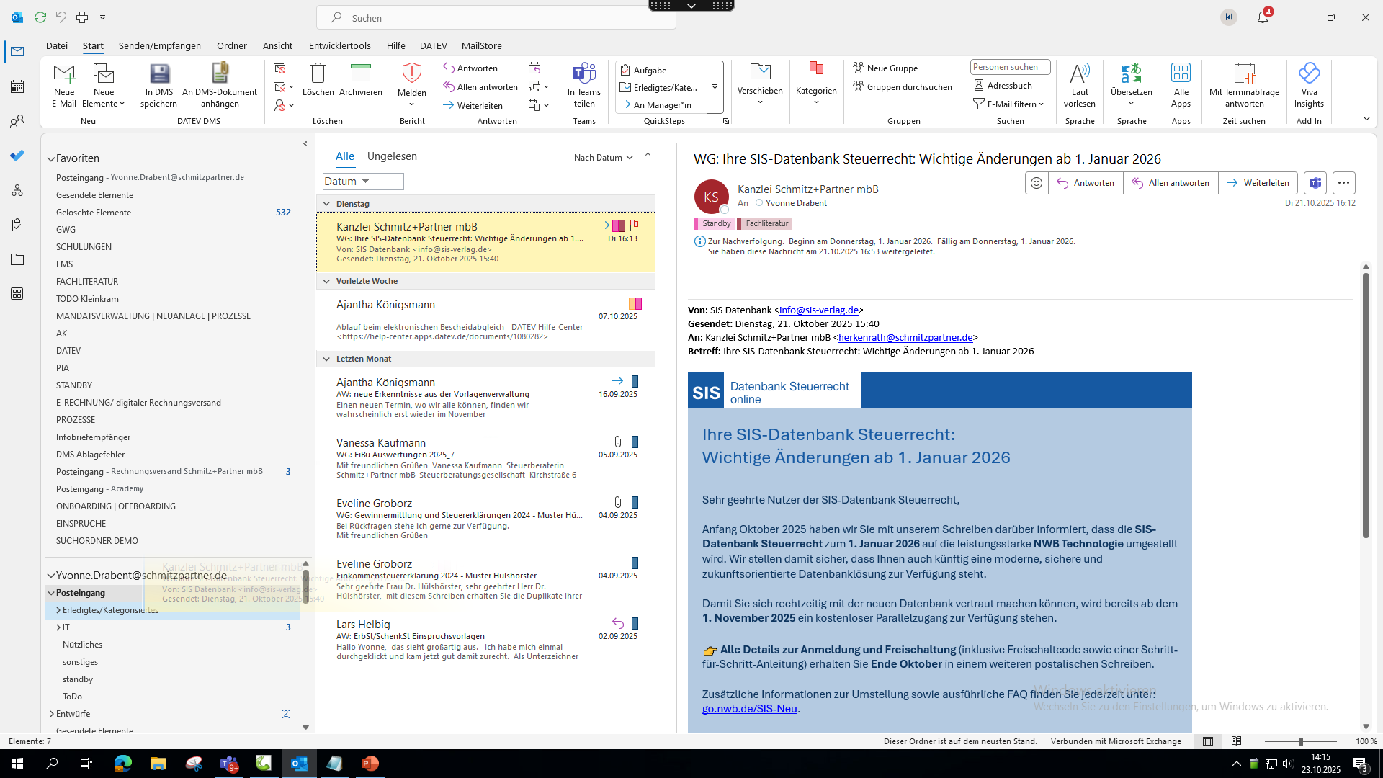Open the To Do checkmark app in sidebar
The height and width of the screenshot is (778, 1383).
tap(17, 156)
